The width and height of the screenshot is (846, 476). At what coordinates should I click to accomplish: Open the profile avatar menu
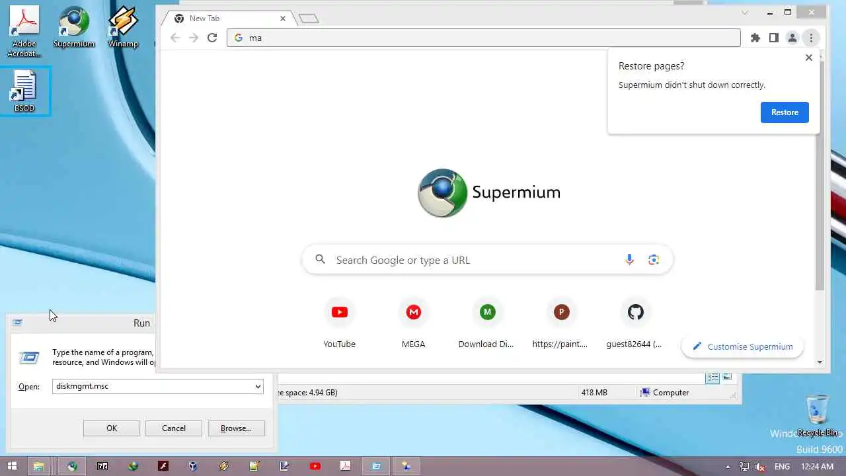(792, 38)
